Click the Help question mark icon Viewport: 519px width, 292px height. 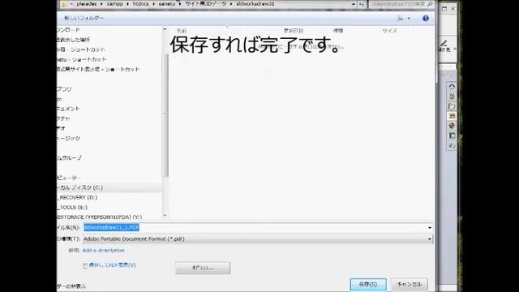coord(425,18)
